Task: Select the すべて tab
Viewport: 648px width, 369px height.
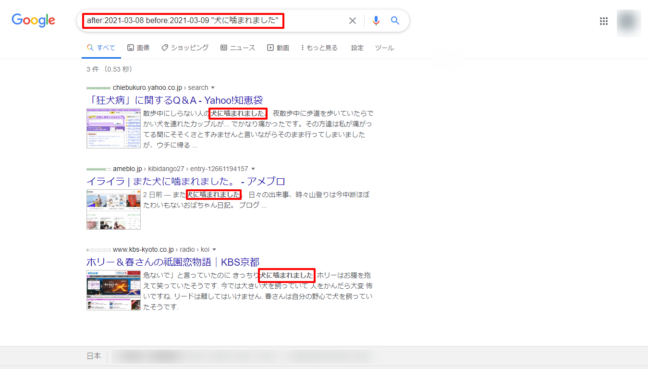Action: [x=101, y=48]
